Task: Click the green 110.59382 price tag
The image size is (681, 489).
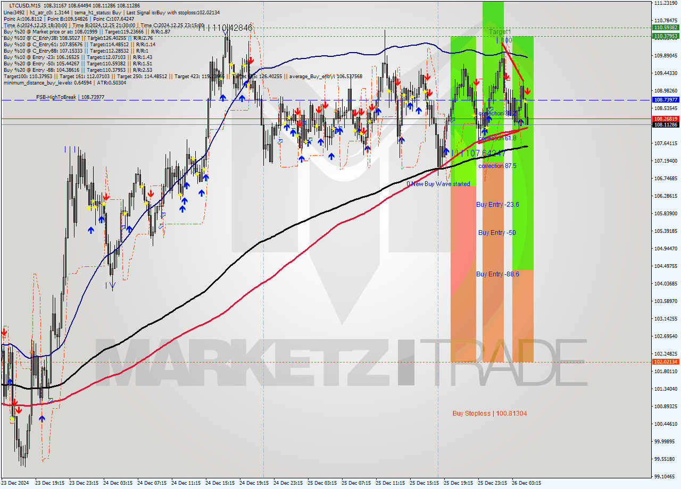Action: [x=666, y=28]
